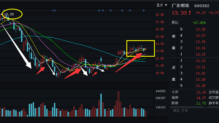Click the 148183 volume axis label
Viewport: 219px width, 123px height.
(160, 107)
